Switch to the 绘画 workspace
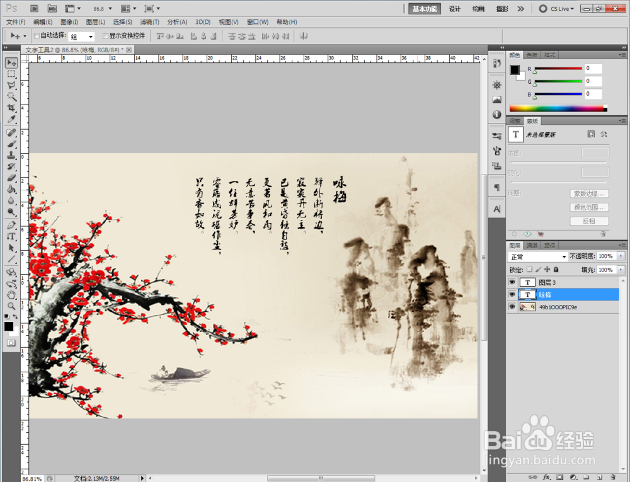Image resolution: width=630 pixels, height=482 pixels. coord(478,9)
